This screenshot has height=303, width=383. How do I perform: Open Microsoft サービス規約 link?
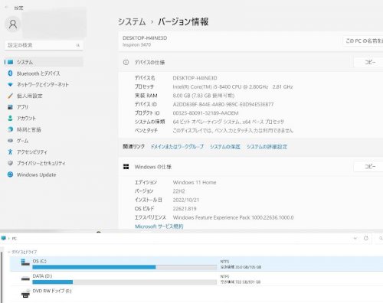tap(159, 226)
